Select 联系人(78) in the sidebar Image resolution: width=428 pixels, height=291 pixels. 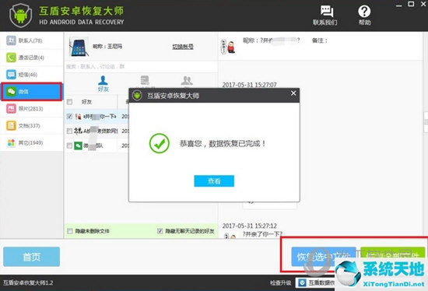click(x=31, y=40)
